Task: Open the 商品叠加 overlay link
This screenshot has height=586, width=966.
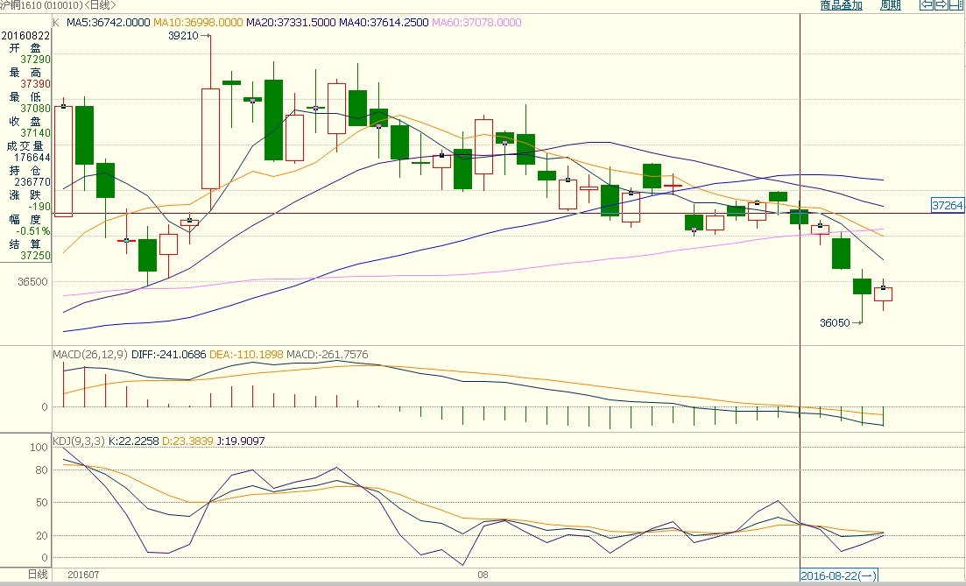Action: [x=841, y=5]
